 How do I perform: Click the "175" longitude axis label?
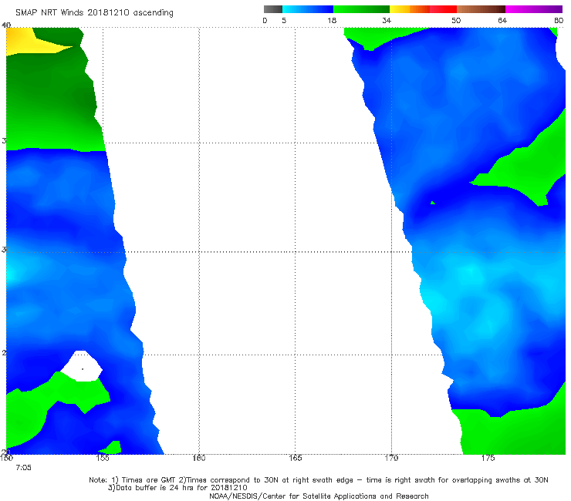pyautogui.click(x=488, y=458)
